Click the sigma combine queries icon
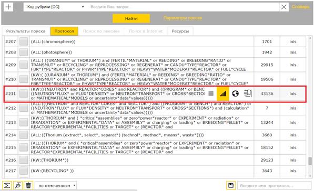 coord(7,185)
